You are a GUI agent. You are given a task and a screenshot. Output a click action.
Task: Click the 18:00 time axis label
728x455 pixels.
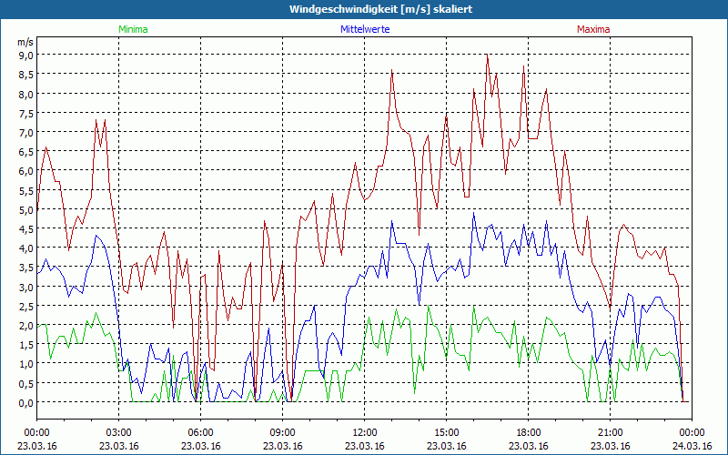tap(529, 432)
